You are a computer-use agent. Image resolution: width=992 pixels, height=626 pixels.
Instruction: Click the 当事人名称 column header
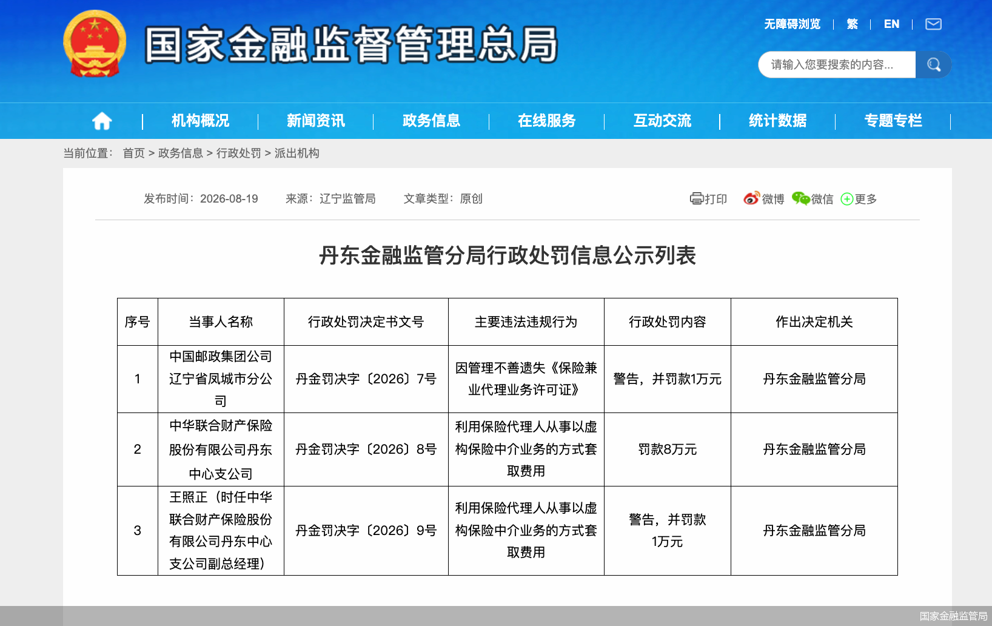tap(221, 322)
